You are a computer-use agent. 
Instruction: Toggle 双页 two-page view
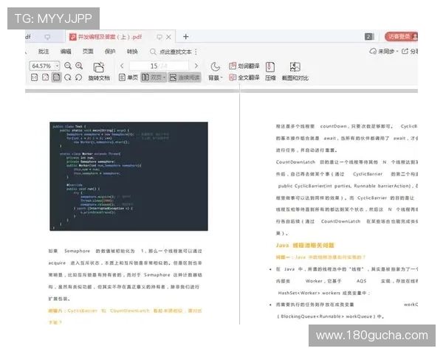click(x=154, y=77)
